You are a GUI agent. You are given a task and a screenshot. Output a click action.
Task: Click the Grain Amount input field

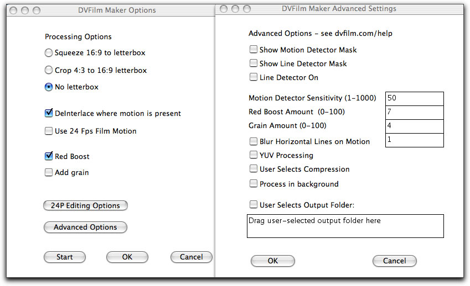[414, 126]
